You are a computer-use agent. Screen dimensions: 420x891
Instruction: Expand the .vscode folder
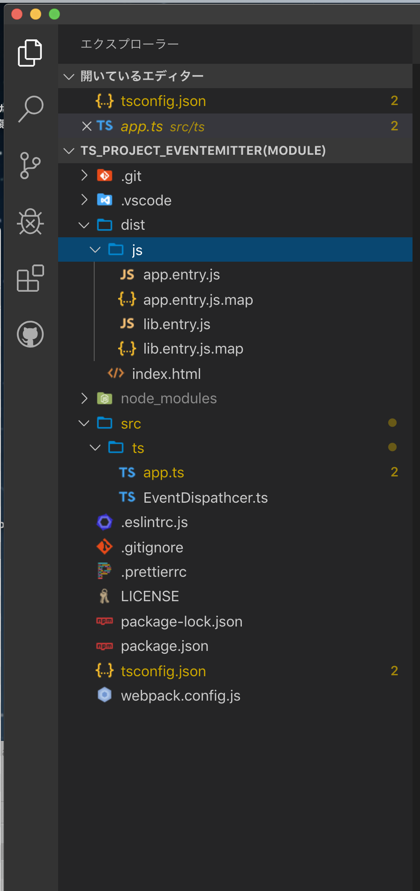point(84,200)
